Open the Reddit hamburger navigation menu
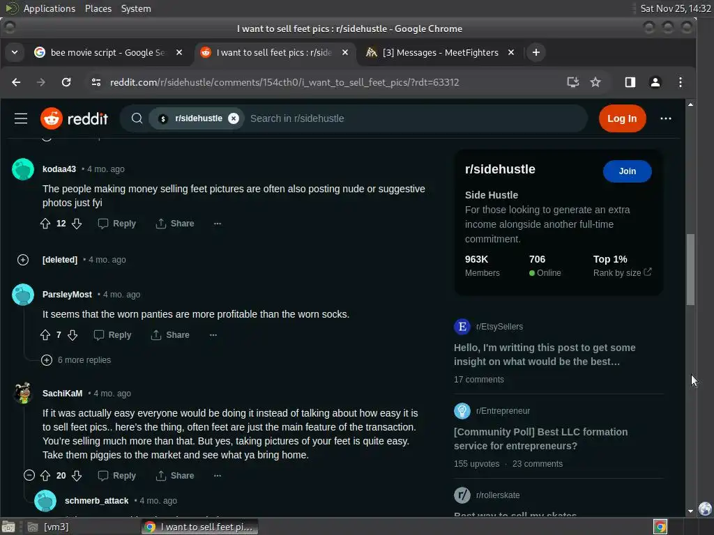 click(x=21, y=118)
